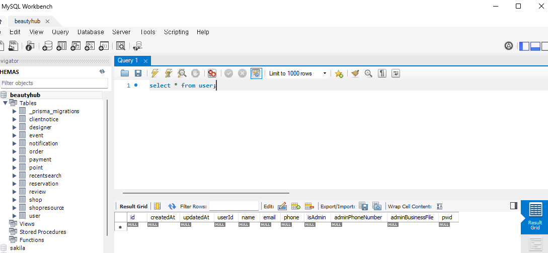The image size is (548, 253).
Task: Expand the designer table node
Action: point(14,127)
